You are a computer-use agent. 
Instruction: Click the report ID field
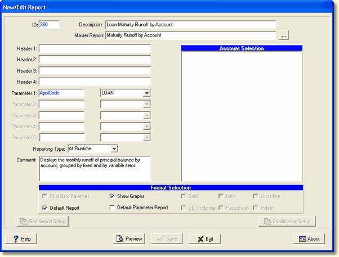point(49,25)
